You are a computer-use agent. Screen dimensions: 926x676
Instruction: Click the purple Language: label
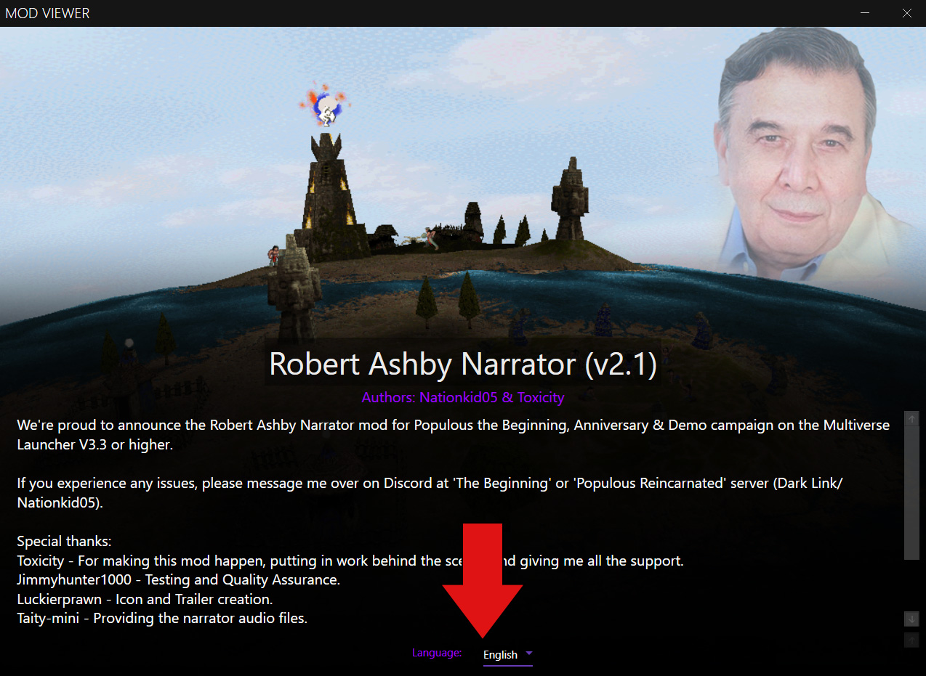pos(437,653)
